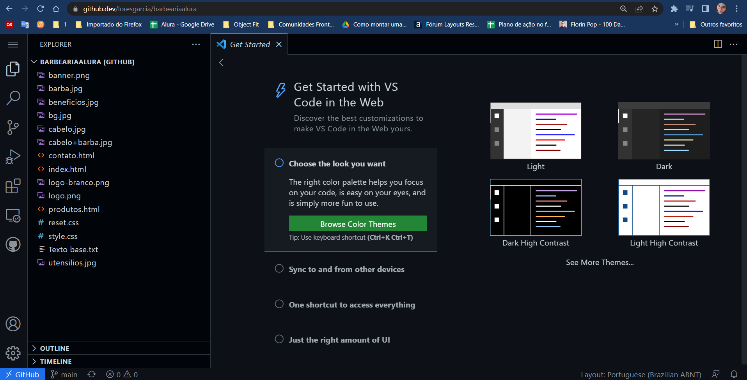Image resolution: width=747 pixels, height=380 pixels.
Task: Close the Get Started tab
Action: click(x=279, y=44)
